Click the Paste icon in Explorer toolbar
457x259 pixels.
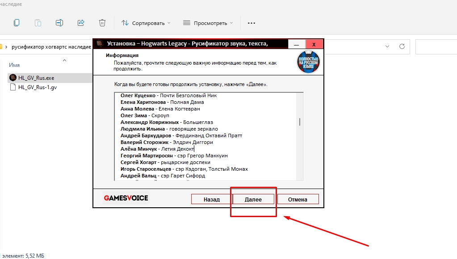point(38,23)
